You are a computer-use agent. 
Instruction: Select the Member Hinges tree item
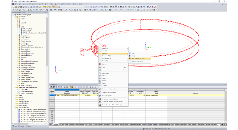(26, 51)
